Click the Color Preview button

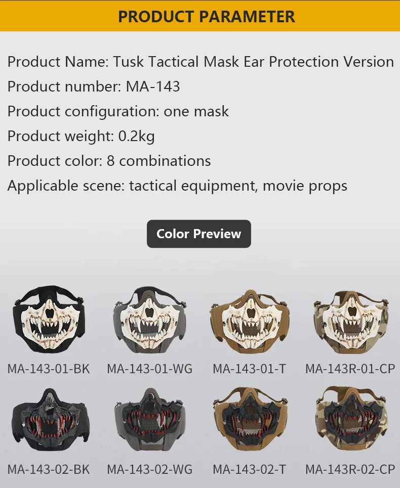(x=199, y=234)
